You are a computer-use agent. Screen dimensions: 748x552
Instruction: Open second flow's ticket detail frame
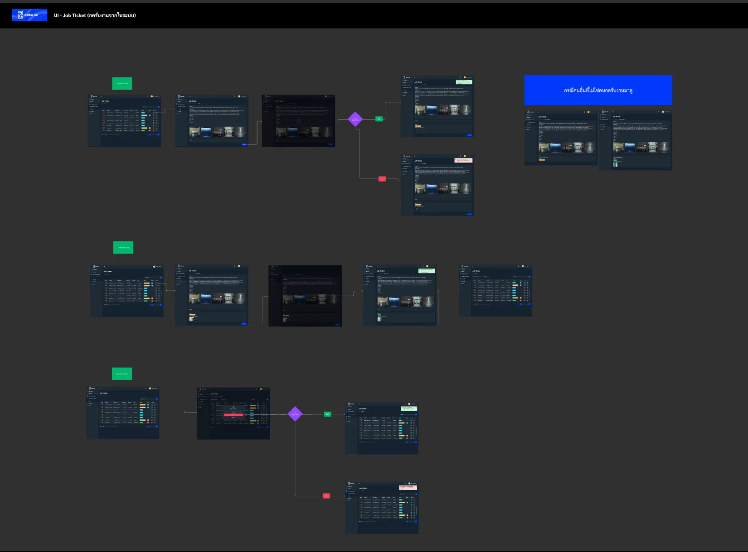(x=212, y=295)
